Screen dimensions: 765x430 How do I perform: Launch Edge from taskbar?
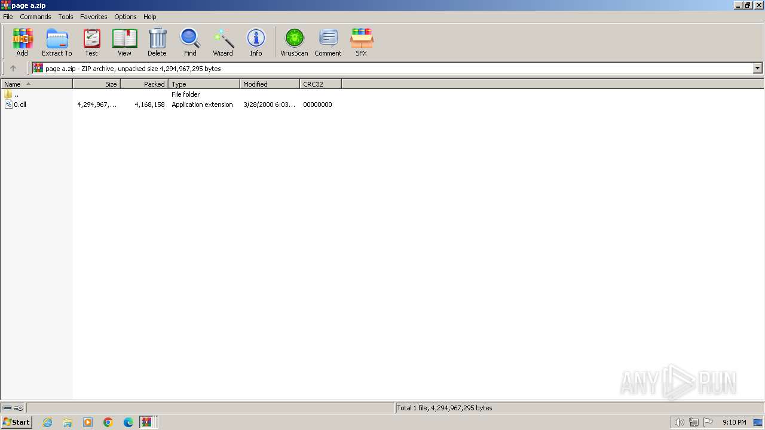tap(128, 422)
